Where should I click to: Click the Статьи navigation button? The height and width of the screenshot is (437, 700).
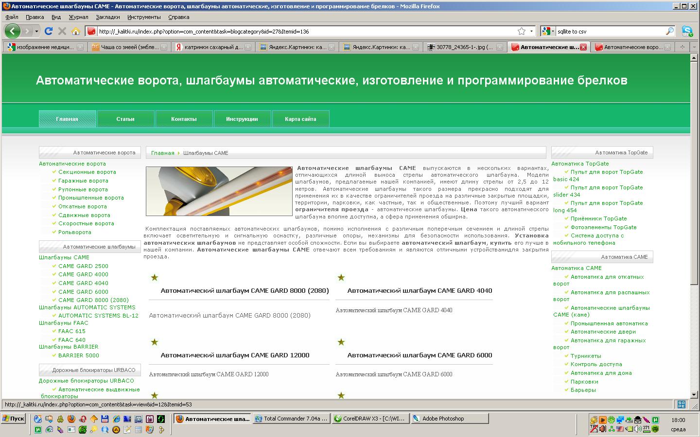pos(125,119)
